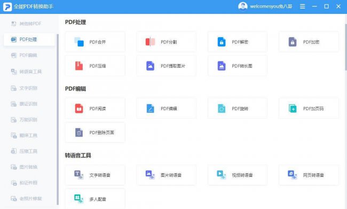Open the PDF分割 split tool icon

tap(150, 42)
